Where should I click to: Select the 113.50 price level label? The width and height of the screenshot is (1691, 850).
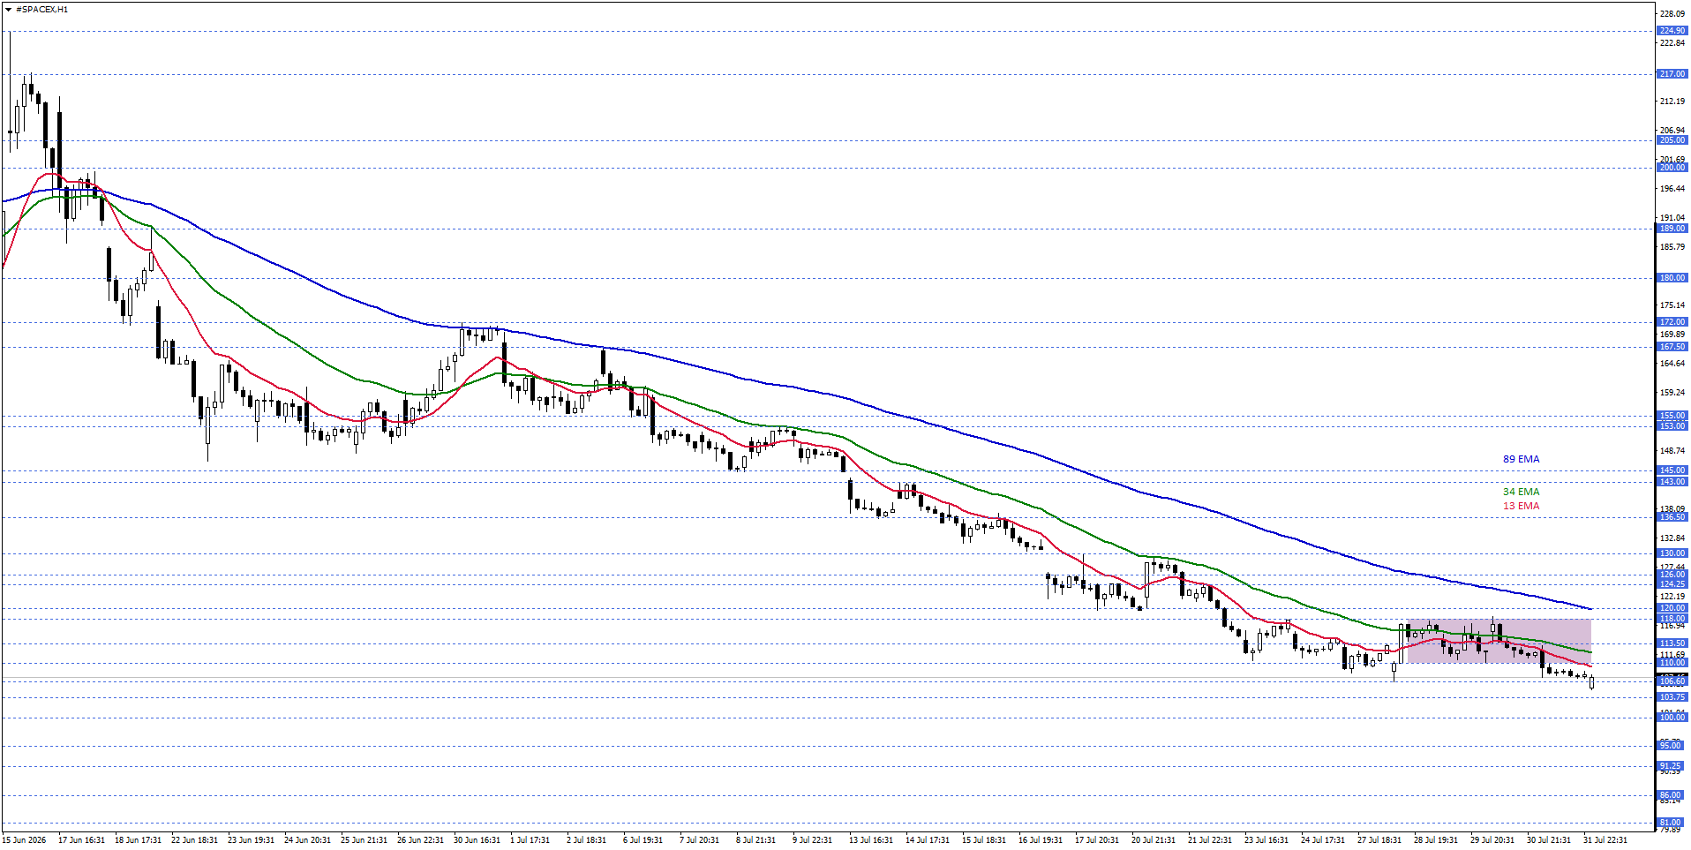point(1672,643)
